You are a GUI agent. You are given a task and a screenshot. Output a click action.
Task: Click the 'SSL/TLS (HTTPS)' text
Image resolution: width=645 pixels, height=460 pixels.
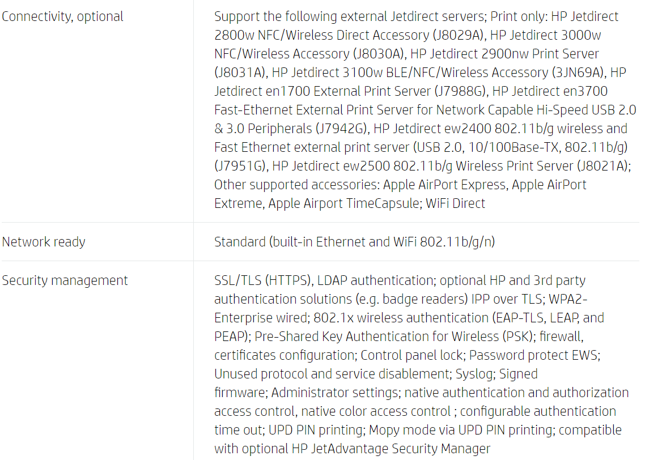(262, 280)
